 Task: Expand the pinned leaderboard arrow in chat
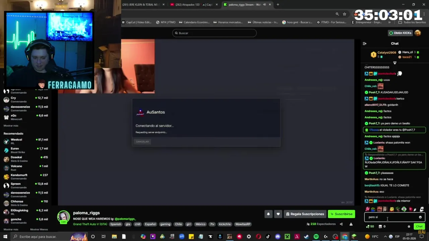[x=395, y=63]
